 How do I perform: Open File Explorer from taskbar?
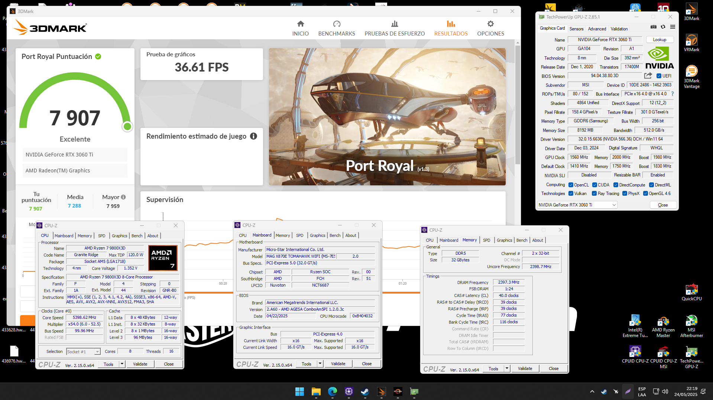click(316, 391)
